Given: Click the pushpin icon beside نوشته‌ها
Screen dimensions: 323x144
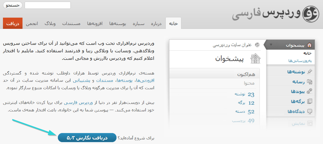Looking at the screenshot, I should [310, 72].
